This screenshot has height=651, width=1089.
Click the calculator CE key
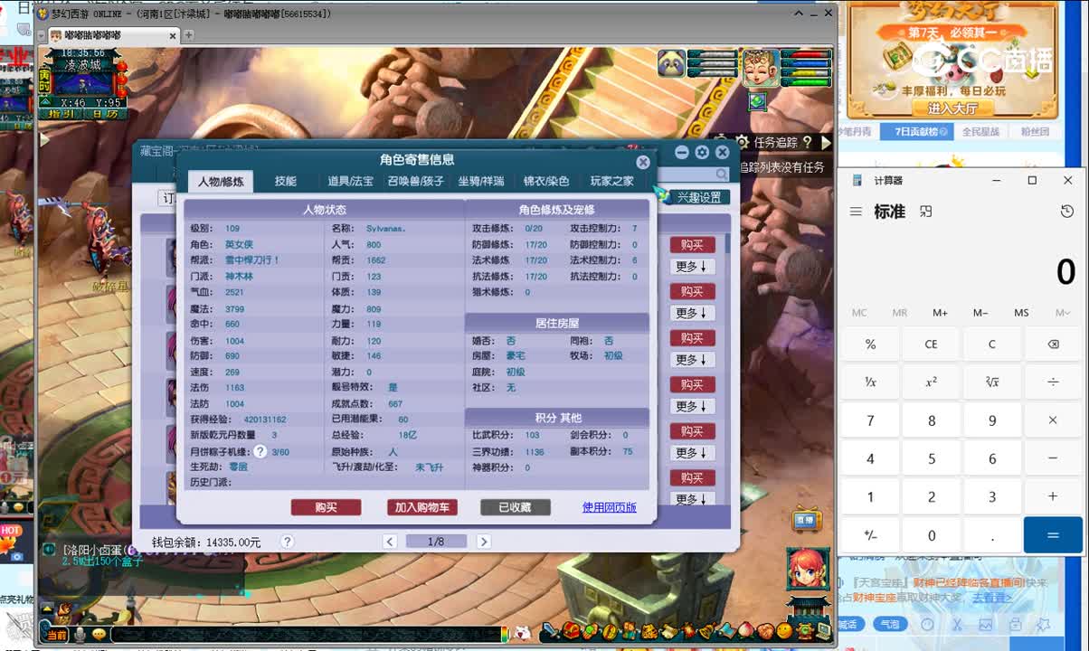(x=931, y=344)
